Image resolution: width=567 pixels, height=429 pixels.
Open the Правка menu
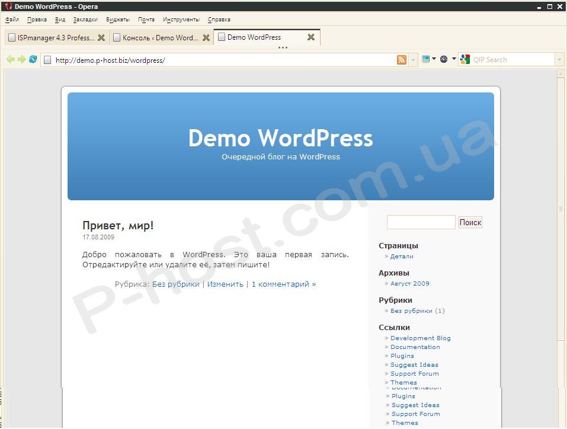pyautogui.click(x=37, y=20)
